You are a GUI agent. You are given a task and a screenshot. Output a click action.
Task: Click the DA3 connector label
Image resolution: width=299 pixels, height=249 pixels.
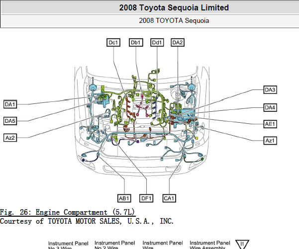[x=270, y=90]
